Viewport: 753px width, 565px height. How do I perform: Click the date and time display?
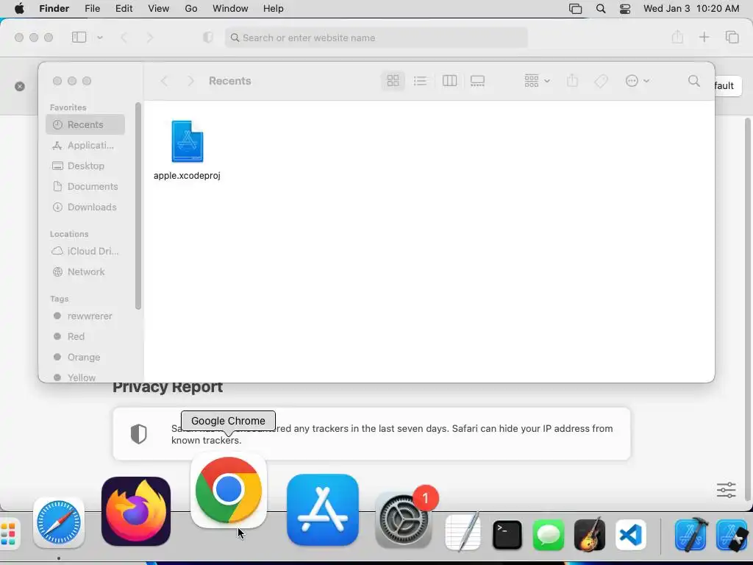click(691, 9)
